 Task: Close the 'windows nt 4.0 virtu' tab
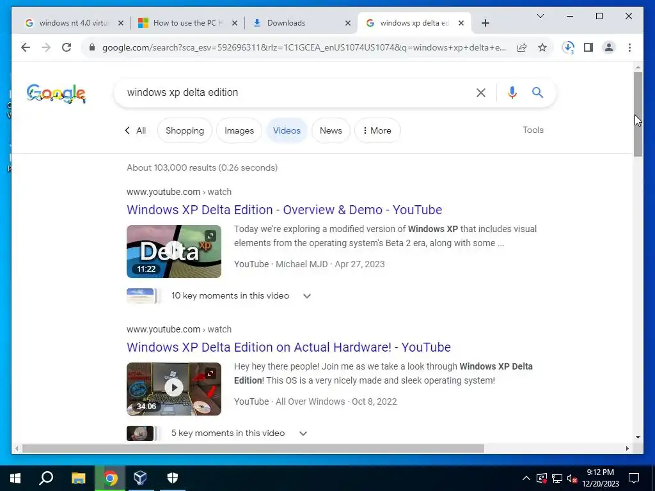pyautogui.click(x=121, y=23)
